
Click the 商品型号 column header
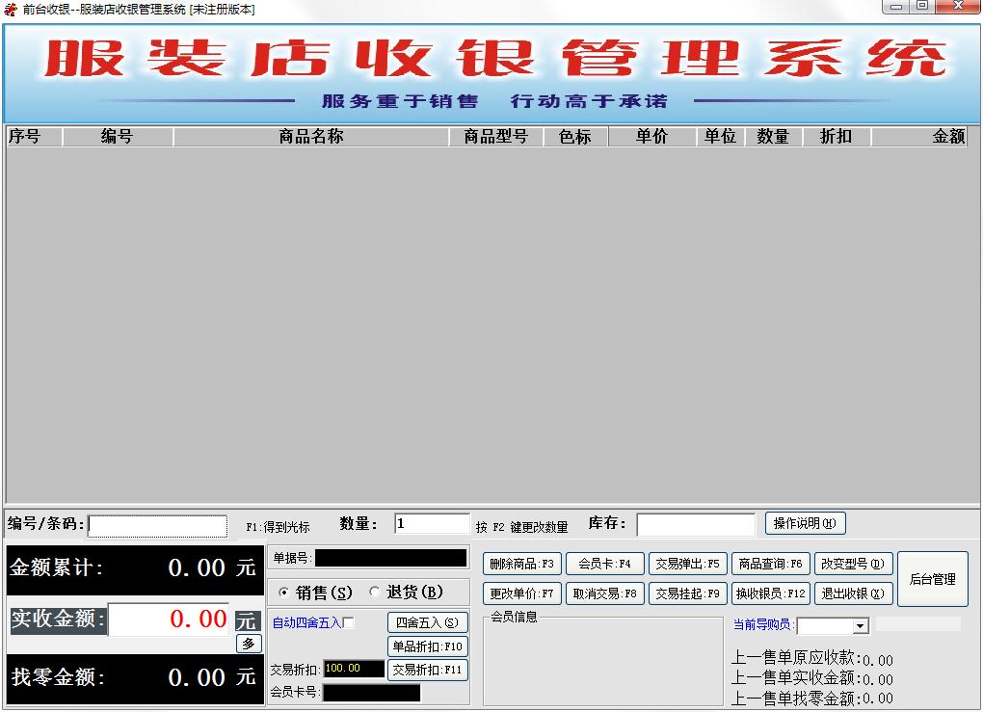(x=496, y=136)
